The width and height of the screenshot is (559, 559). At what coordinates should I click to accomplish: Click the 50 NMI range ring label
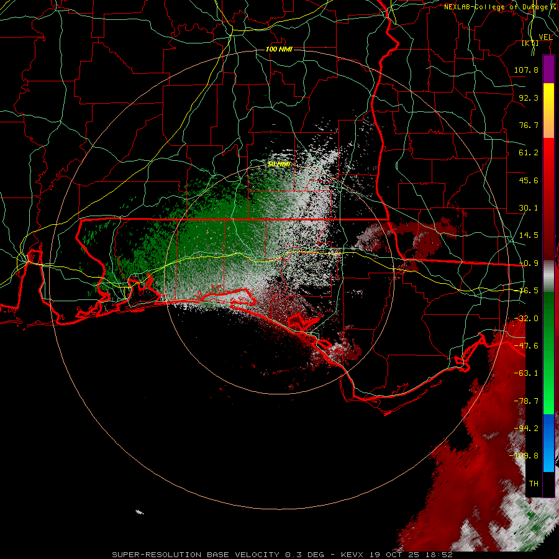(279, 164)
